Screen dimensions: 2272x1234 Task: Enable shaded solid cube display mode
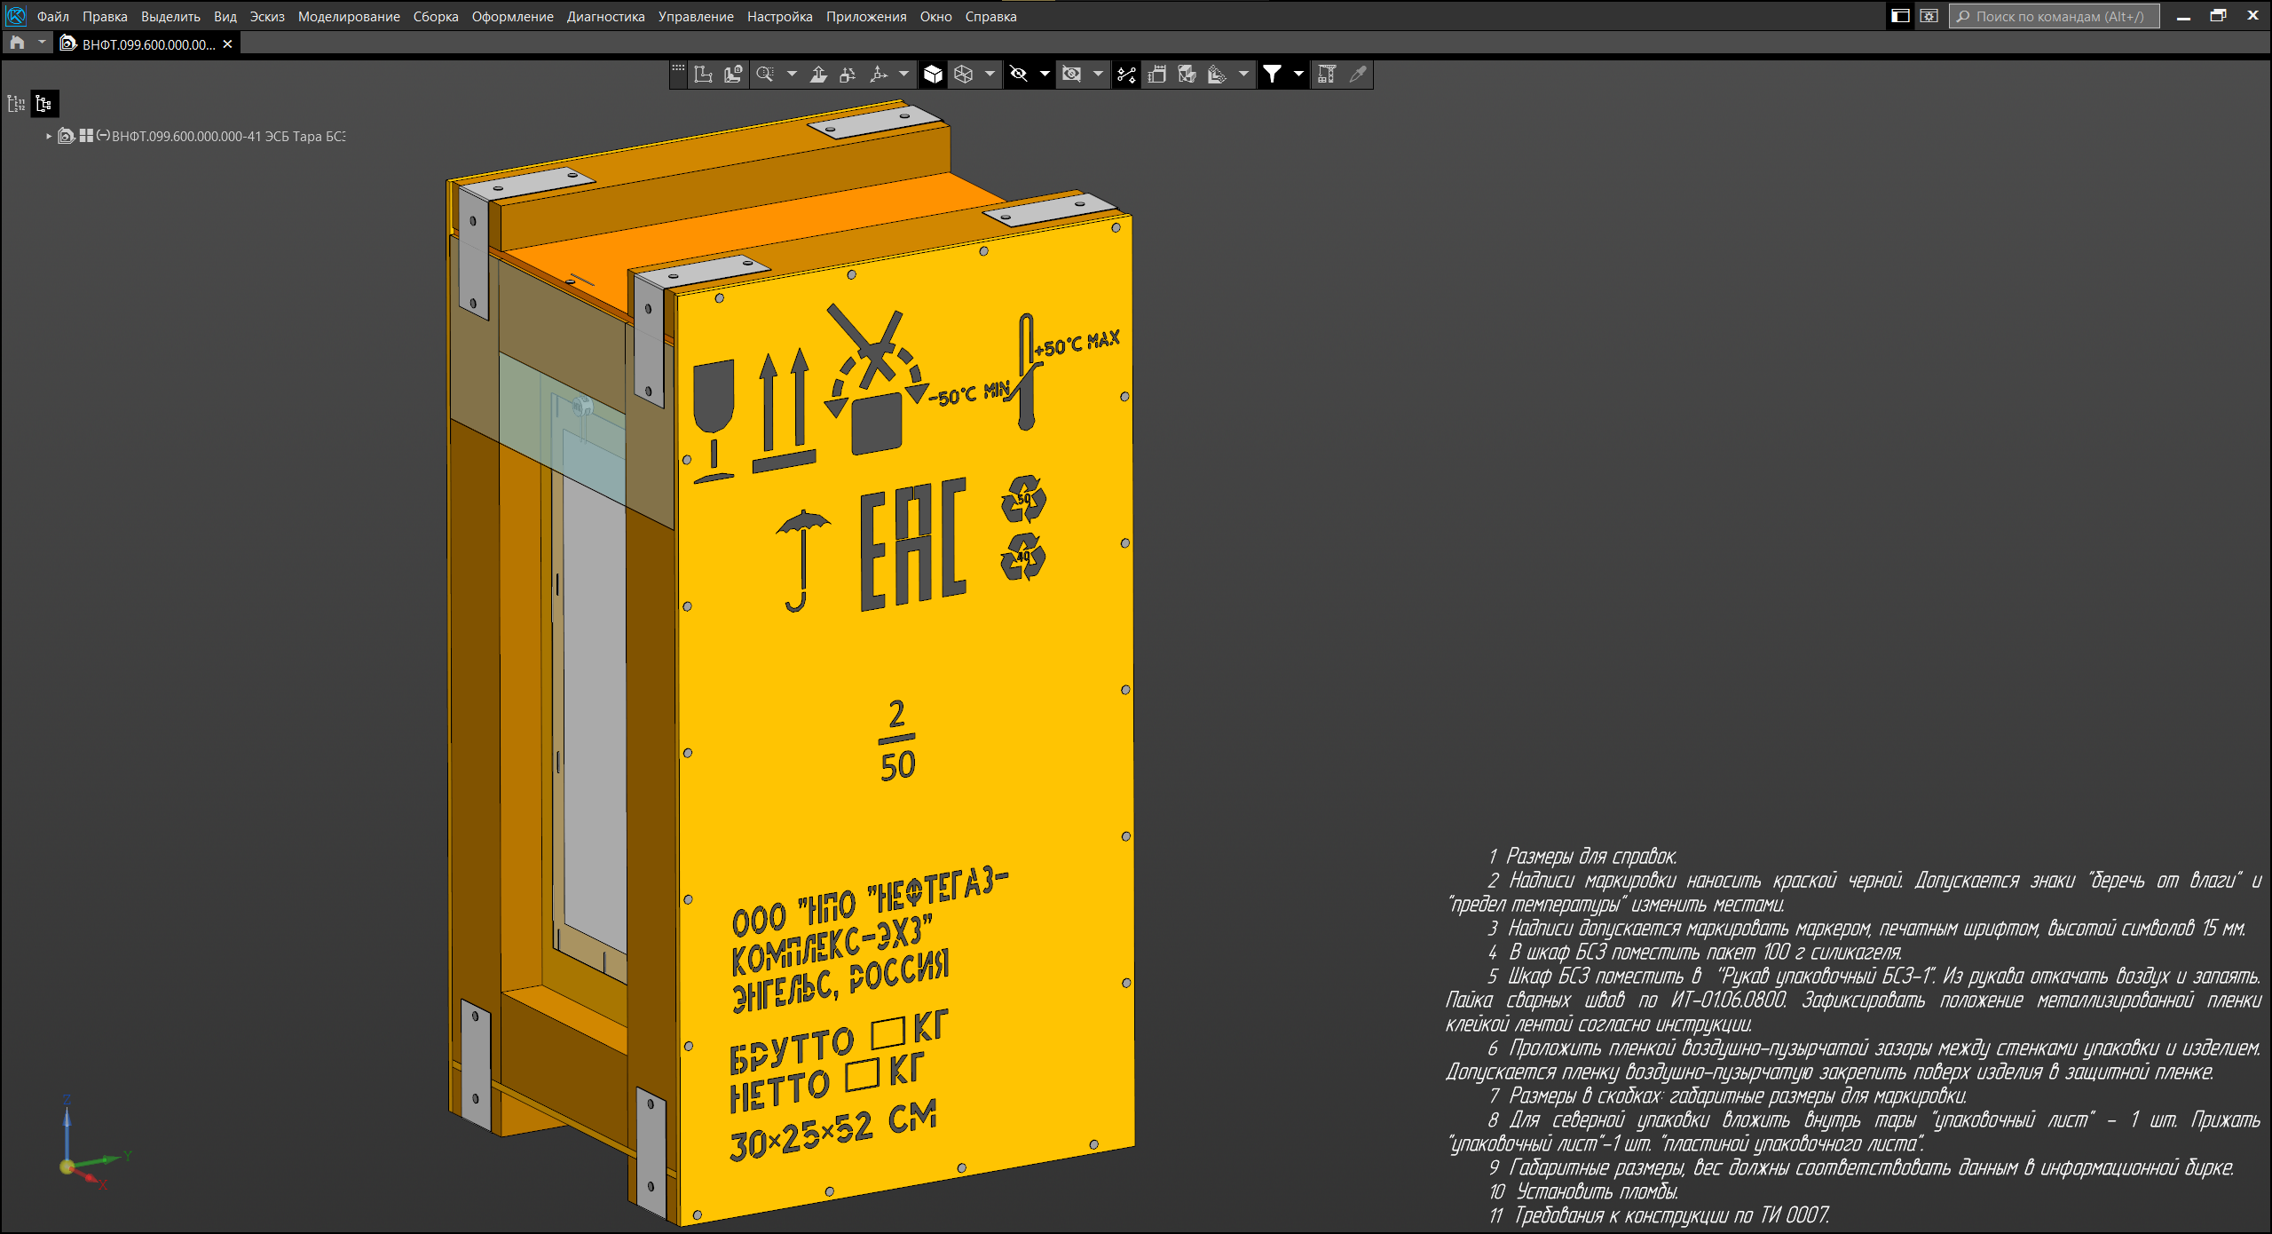click(933, 75)
